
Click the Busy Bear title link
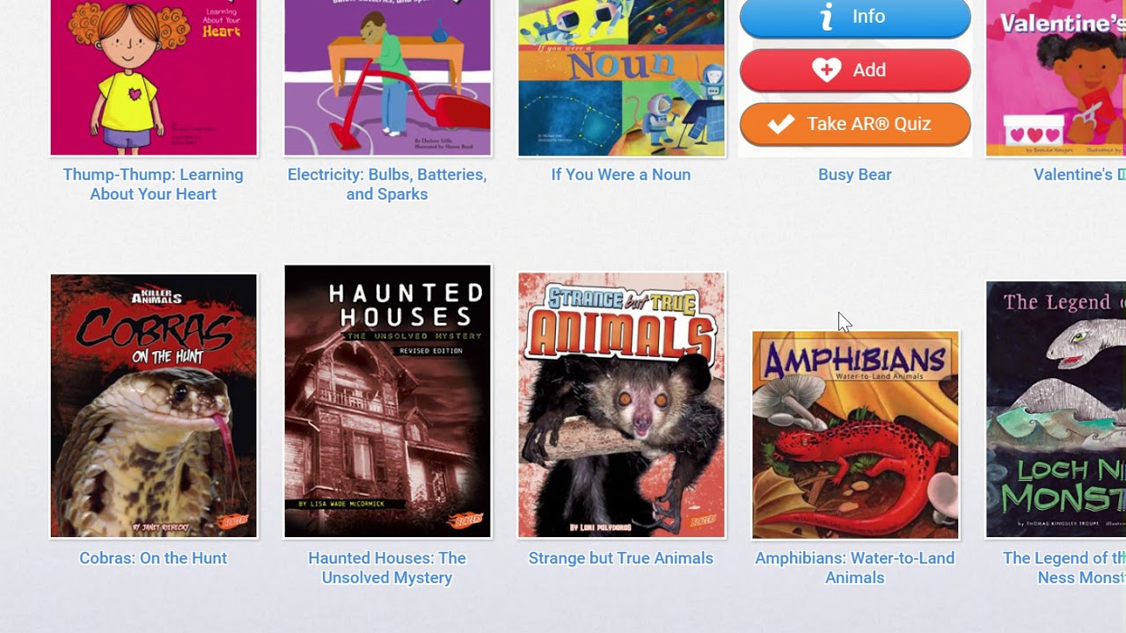pyautogui.click(x=855, y=175)
